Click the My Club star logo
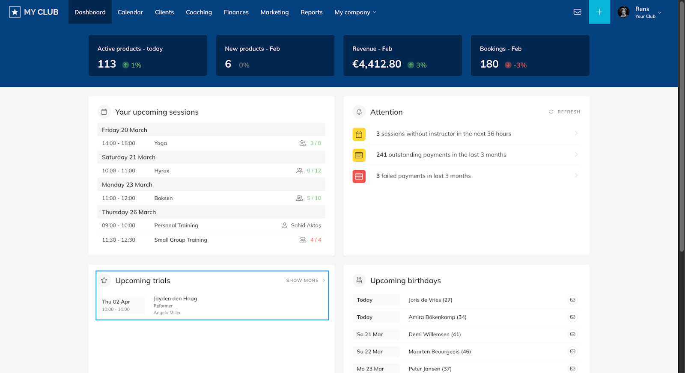 [15, 12]
